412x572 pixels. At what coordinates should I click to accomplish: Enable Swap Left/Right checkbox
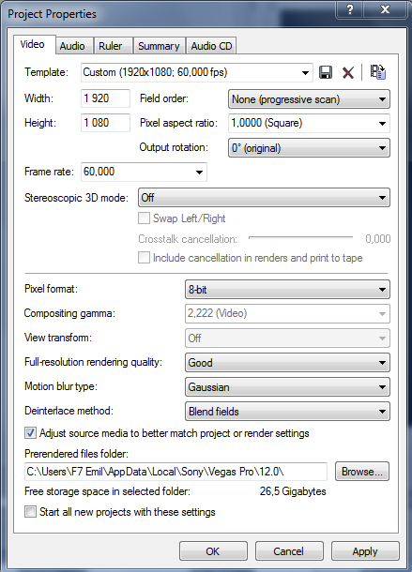point(144,218)
